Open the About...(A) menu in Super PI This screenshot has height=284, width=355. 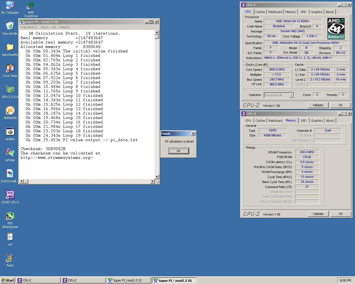[48, 27]
